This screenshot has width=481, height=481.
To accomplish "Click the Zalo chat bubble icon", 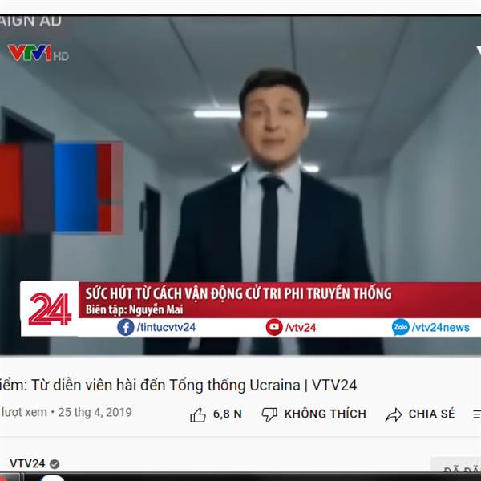I will [400, 327].
